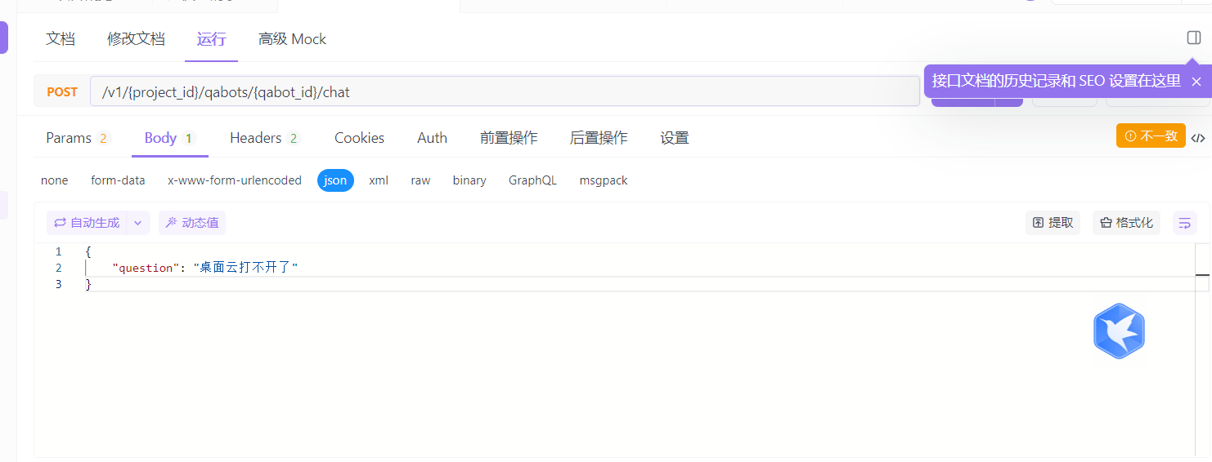Screen dimensions: 1212x462
Task: Click line number 3 in editor gutter
Action: pyautogui.click(x=58, y=284)
